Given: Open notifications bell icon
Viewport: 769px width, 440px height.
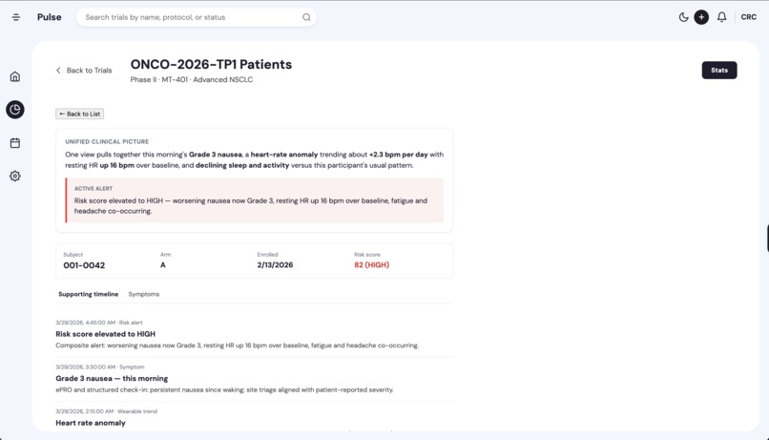Looking at the screenshot, I should [721, 17].
